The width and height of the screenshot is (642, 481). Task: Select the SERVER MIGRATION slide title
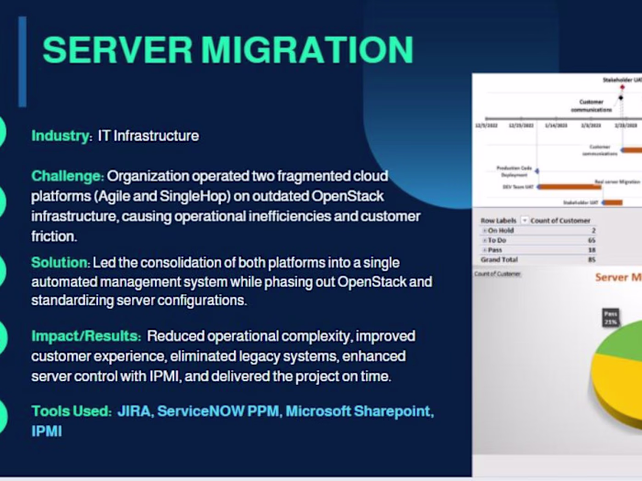228,49
